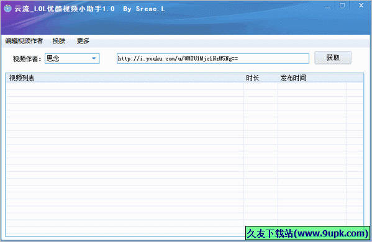Click the 时长 column header
This screenshot has height=242, width=372.
pyautogui.click(x=261, y=78)
